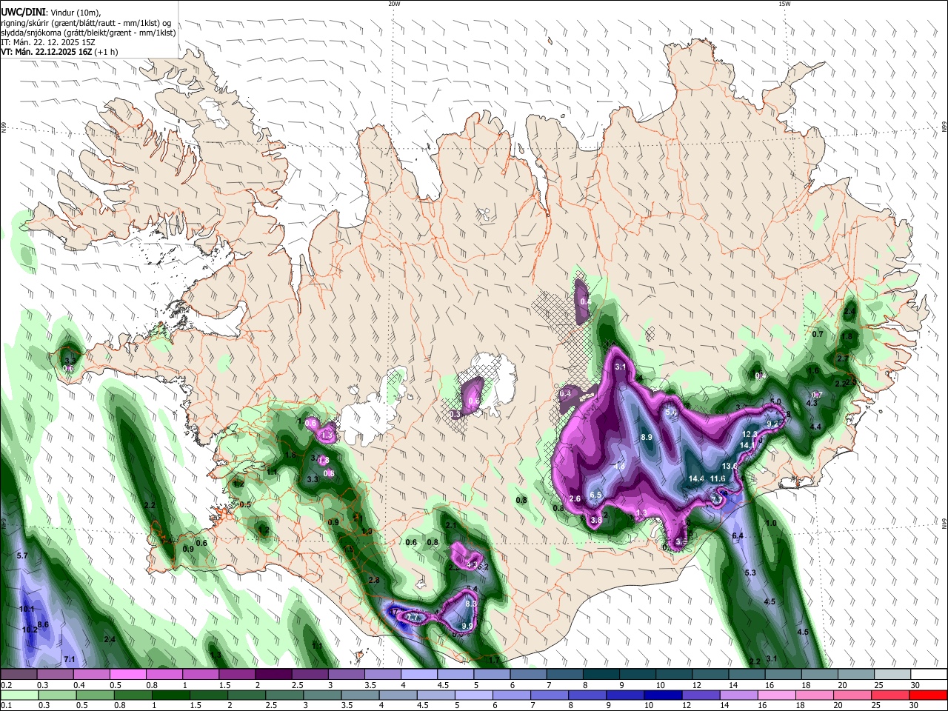Select snow scale swatch between 4 and 4.5

click(x=419, y=674)
